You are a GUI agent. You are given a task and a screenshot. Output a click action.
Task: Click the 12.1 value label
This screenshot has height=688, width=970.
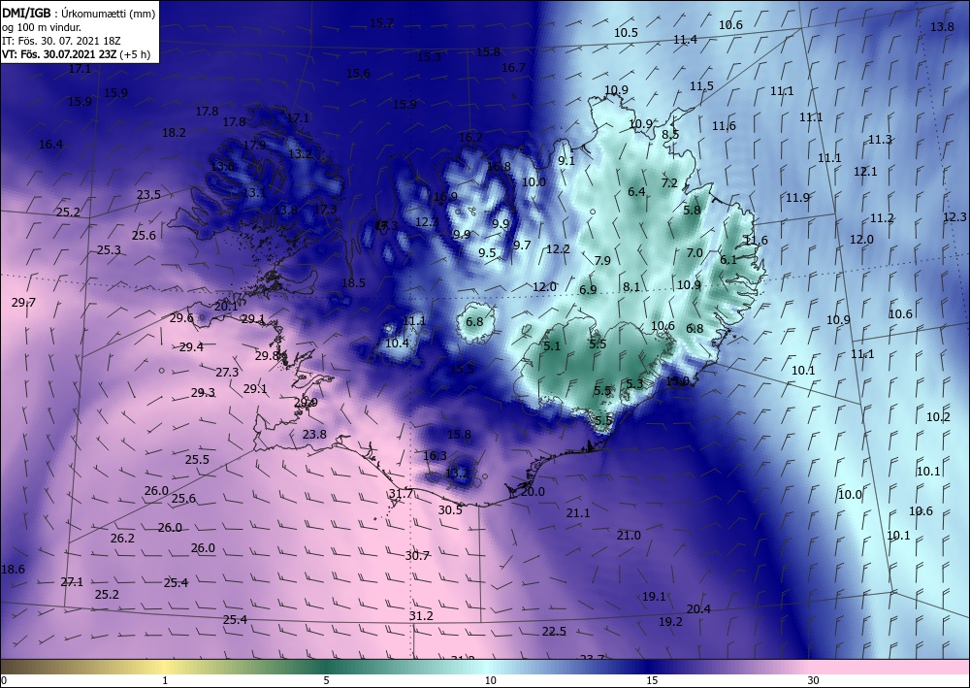pyautogui.click(x=865, y=172)
